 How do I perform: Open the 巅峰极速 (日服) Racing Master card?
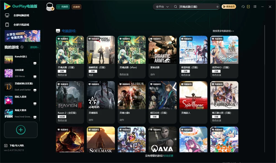[101, 57]
